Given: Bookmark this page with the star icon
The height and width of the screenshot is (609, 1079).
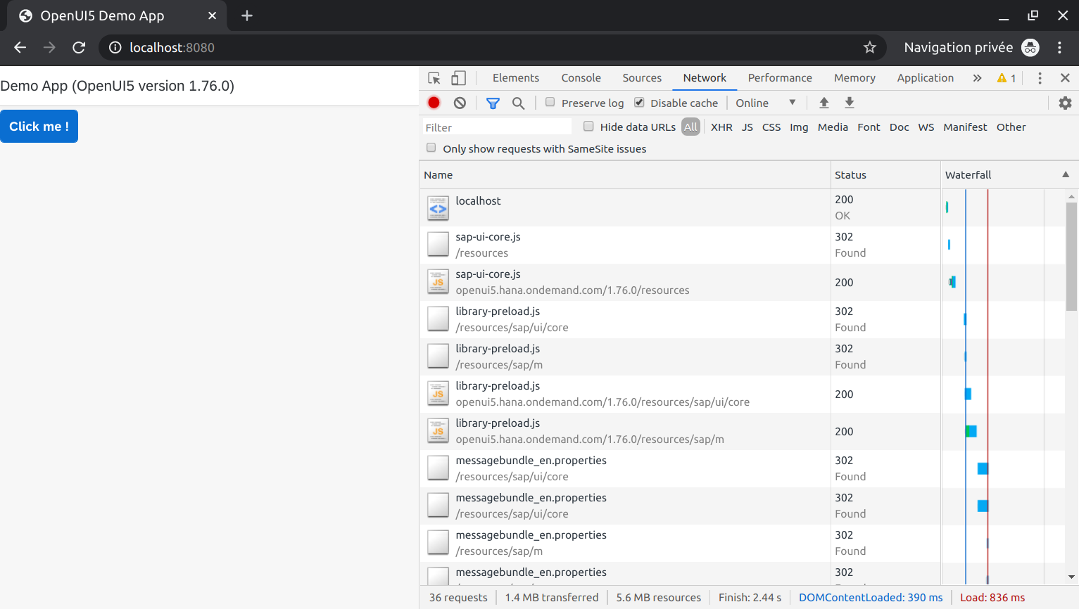Looking at the screenshot, I should click(x=870, y=47).
